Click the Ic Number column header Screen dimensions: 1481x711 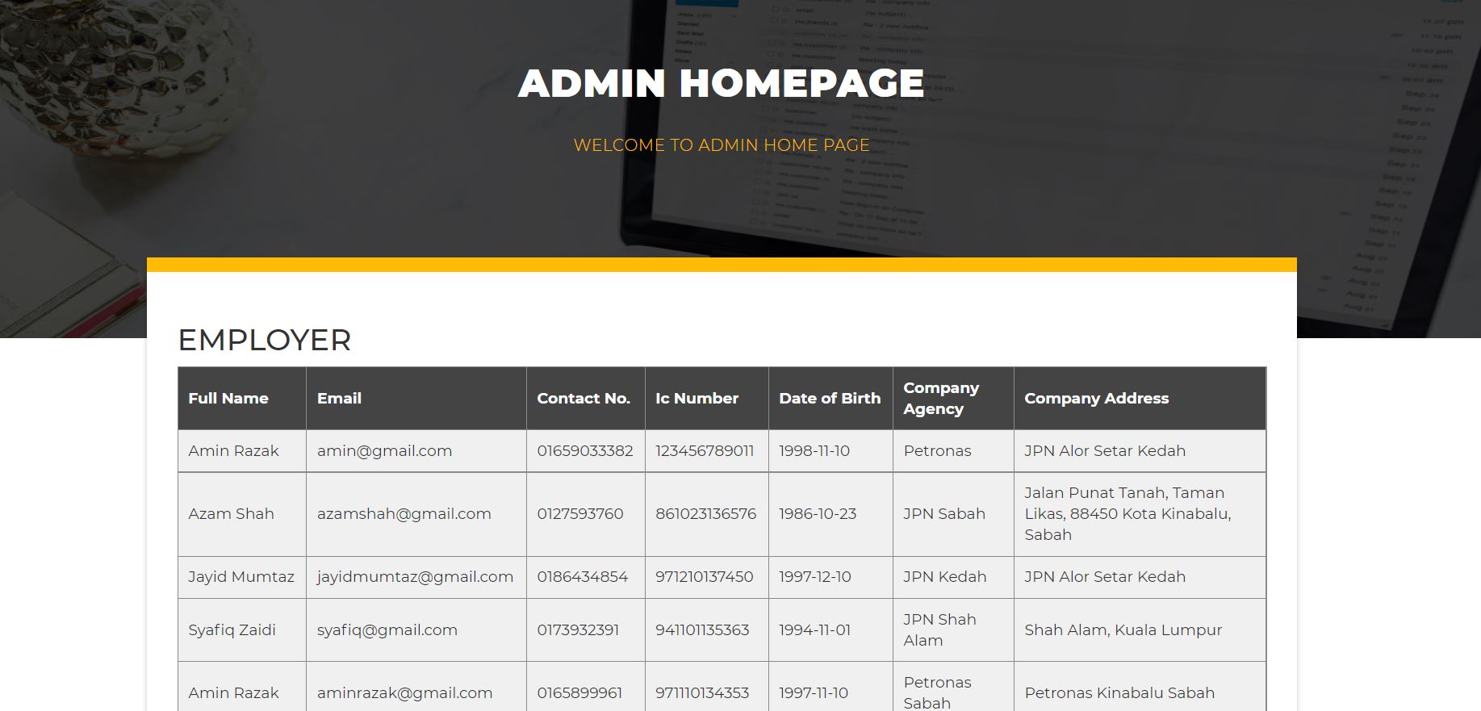[697, 399]
